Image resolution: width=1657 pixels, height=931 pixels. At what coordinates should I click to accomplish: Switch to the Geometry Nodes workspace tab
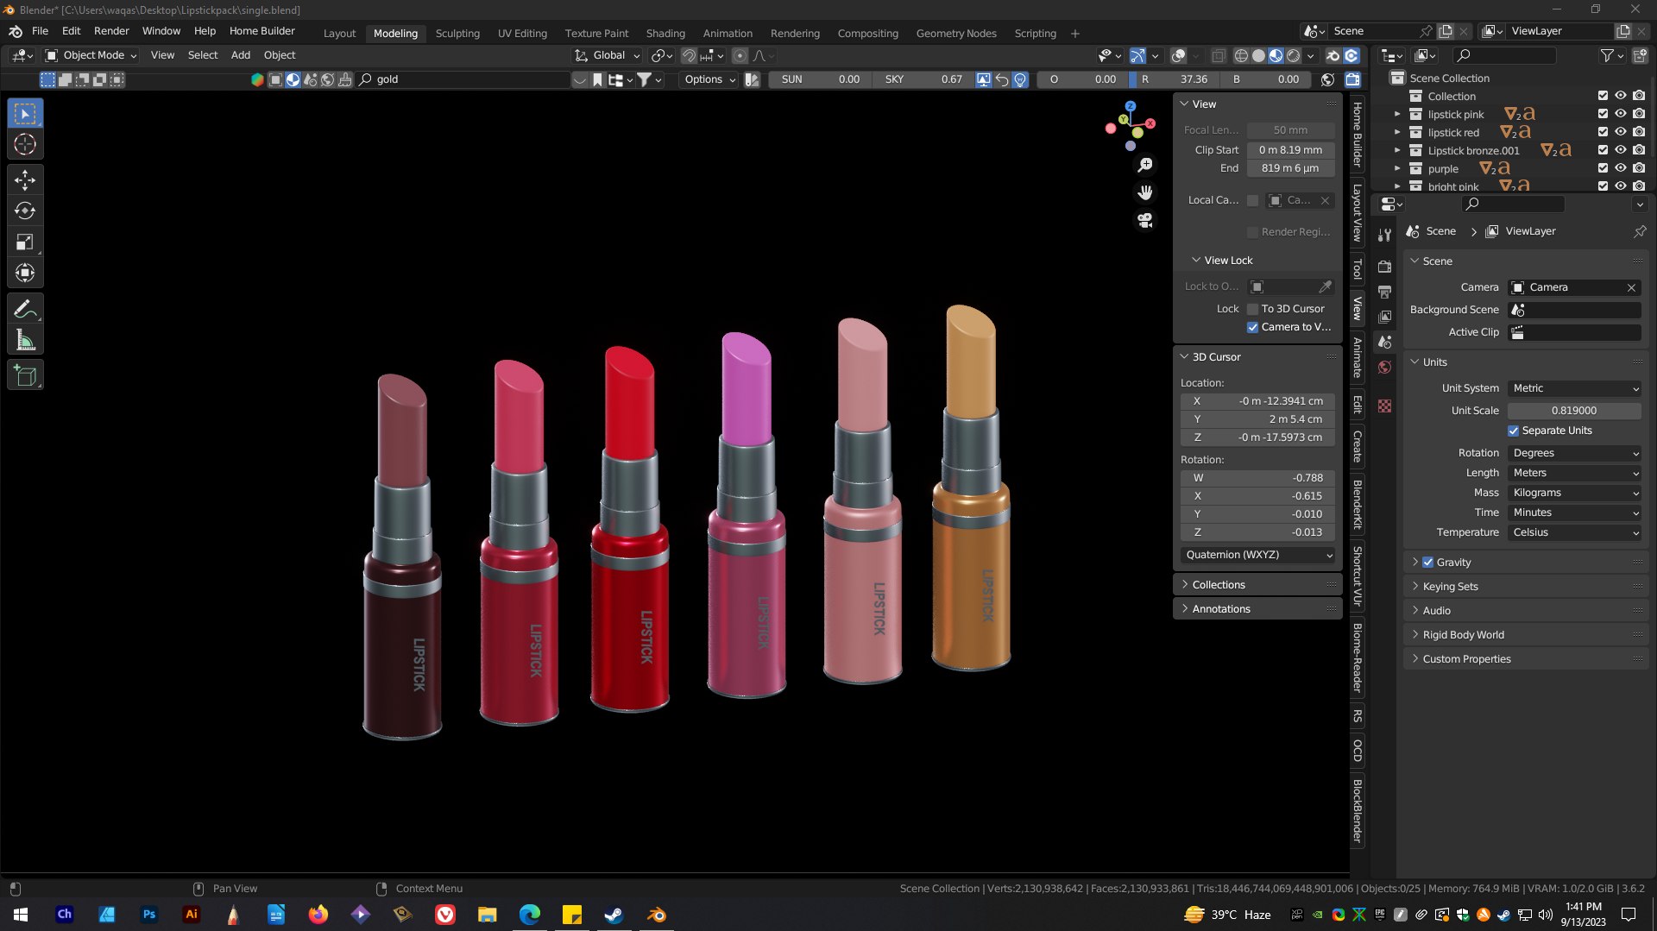pos(956,33)
